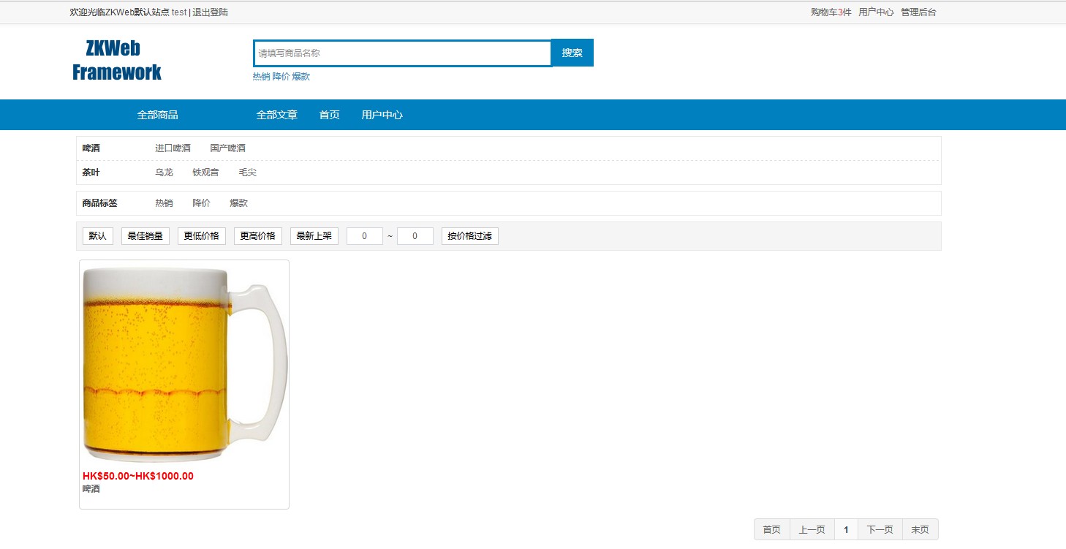Sort products by 最新上架

pyautogui.click(x=314, y=236)
